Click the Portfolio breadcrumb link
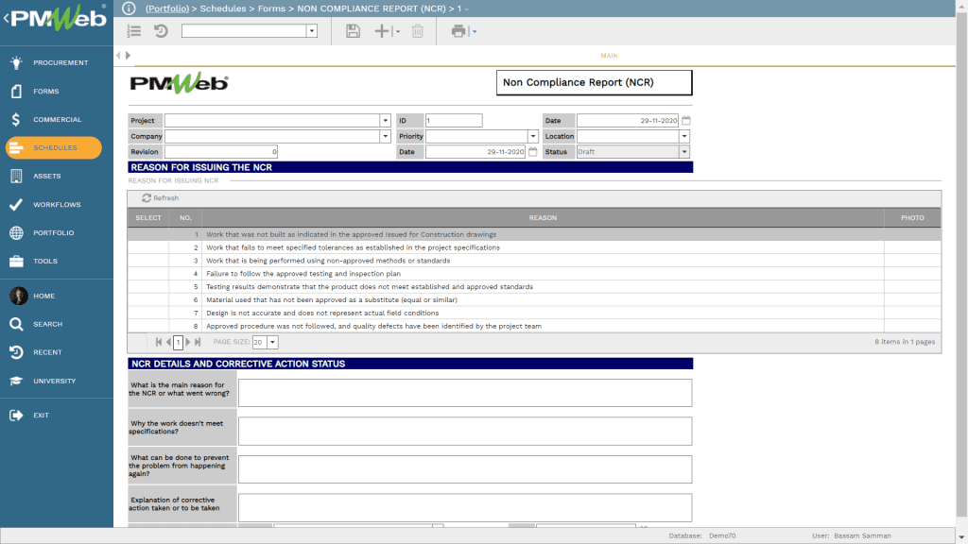Image resolution: width=968 pixels, height=544 pixels. (167, 8)
